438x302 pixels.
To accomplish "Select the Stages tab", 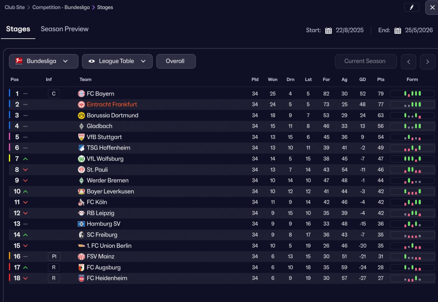I will 18,29.
